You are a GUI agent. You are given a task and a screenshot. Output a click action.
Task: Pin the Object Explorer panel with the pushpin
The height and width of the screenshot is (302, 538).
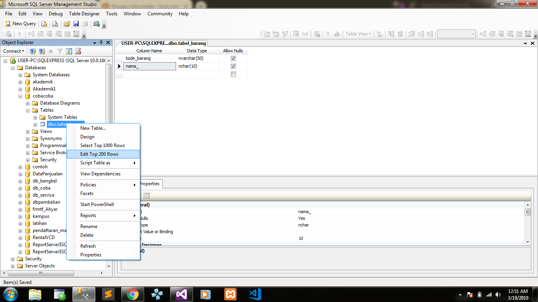[101, 42]
